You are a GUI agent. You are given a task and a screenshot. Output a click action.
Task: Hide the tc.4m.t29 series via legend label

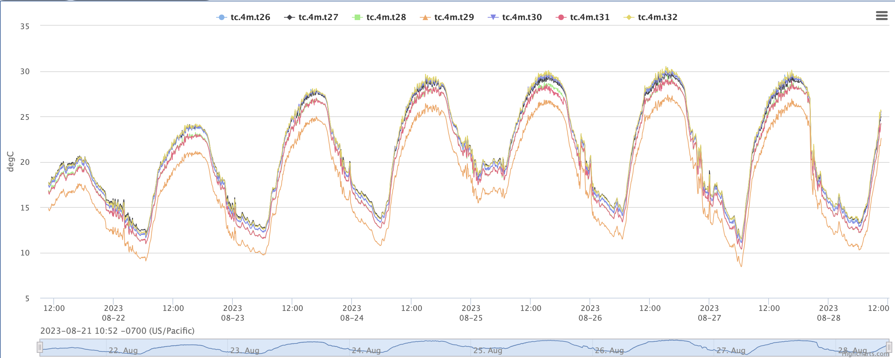[x=454, y=17]
